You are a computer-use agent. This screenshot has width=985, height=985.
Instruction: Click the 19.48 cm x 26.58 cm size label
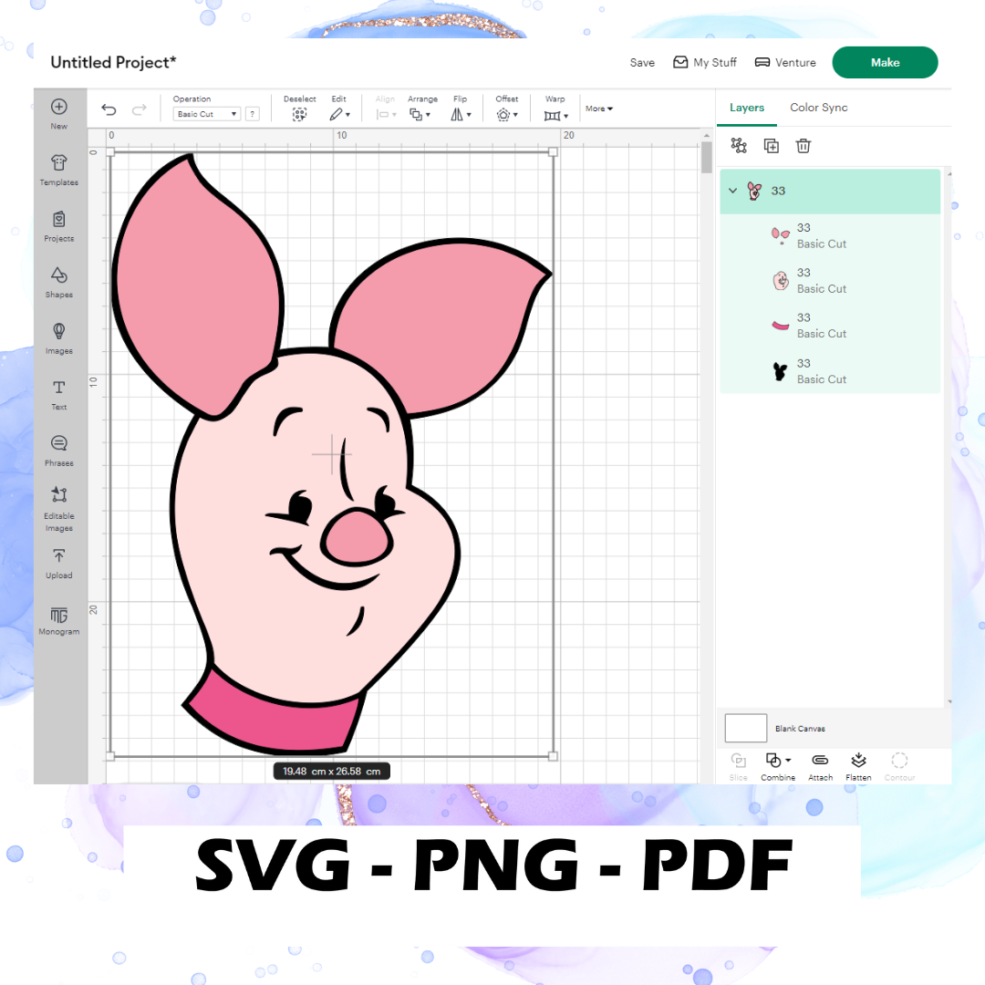[332, 772]
